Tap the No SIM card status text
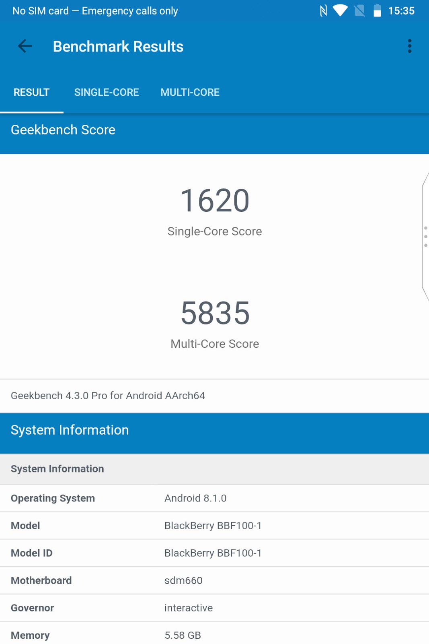 coord(95,11)
